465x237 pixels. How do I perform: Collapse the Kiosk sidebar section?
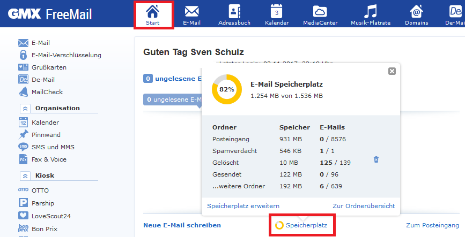click(x=25, y=175)
